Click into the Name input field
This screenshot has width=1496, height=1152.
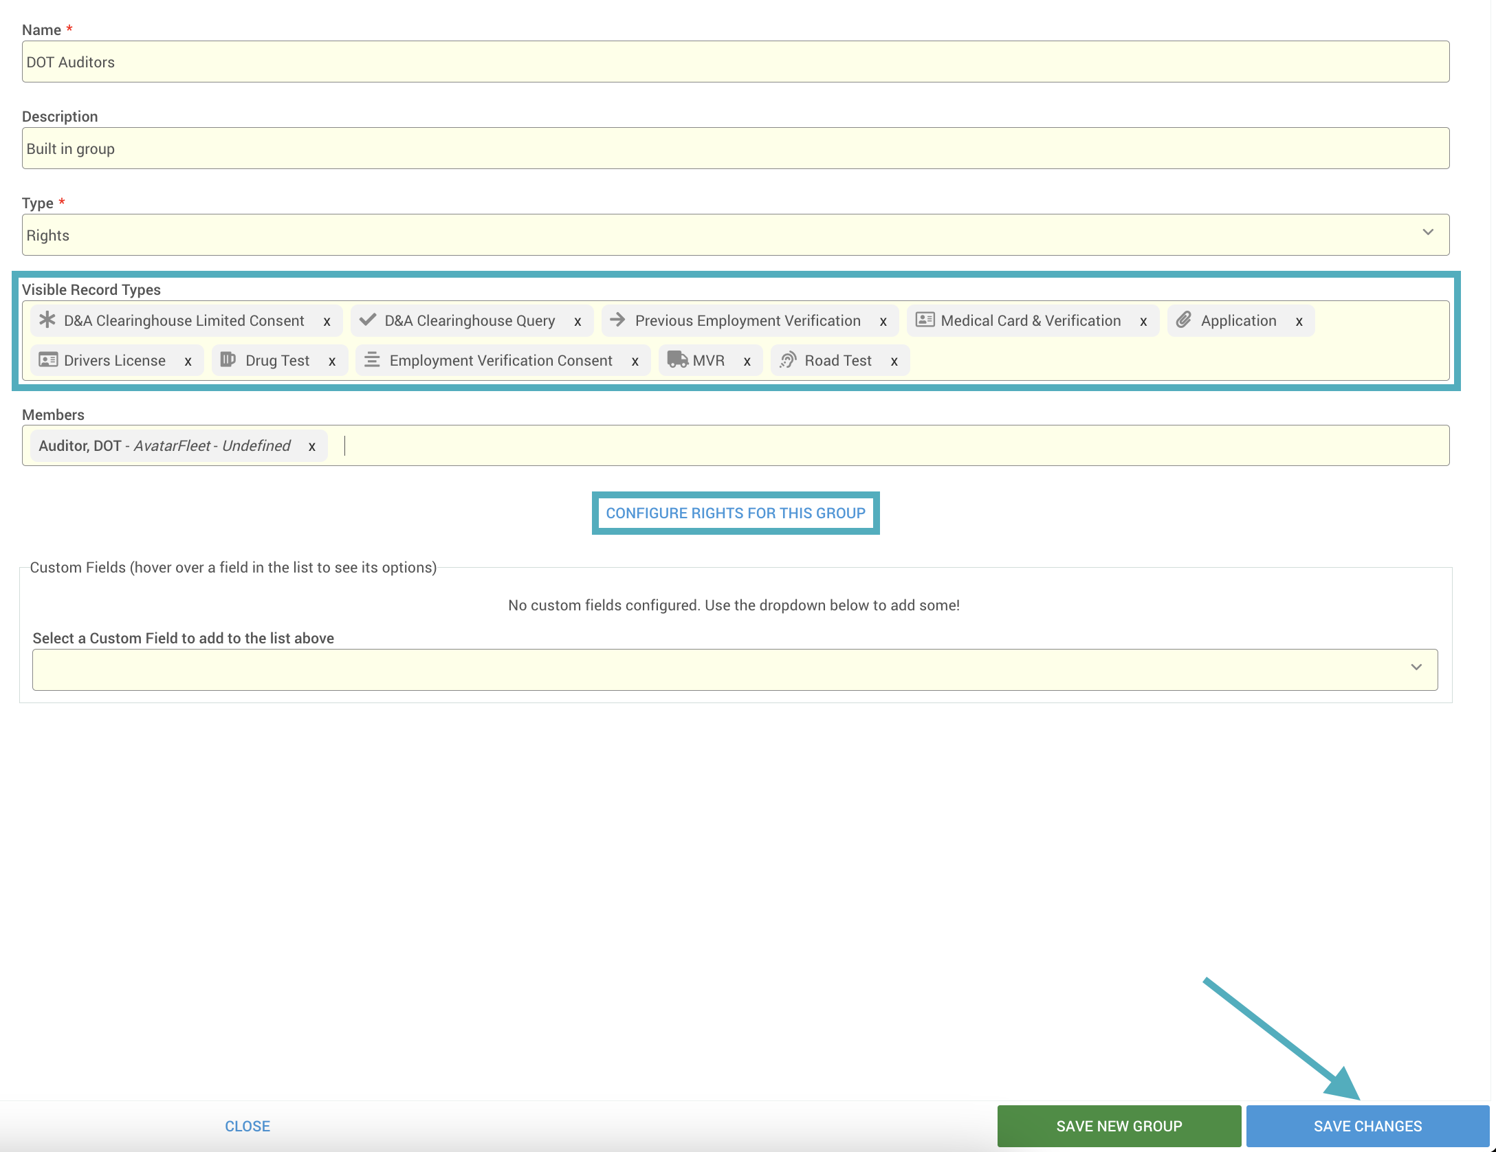(735, 62)
